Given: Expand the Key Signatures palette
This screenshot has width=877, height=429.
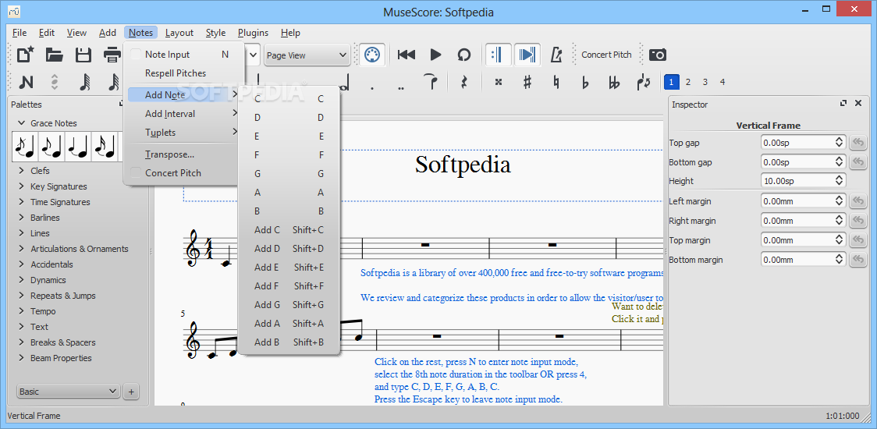Looking at the screenshot, I should 21,186.
